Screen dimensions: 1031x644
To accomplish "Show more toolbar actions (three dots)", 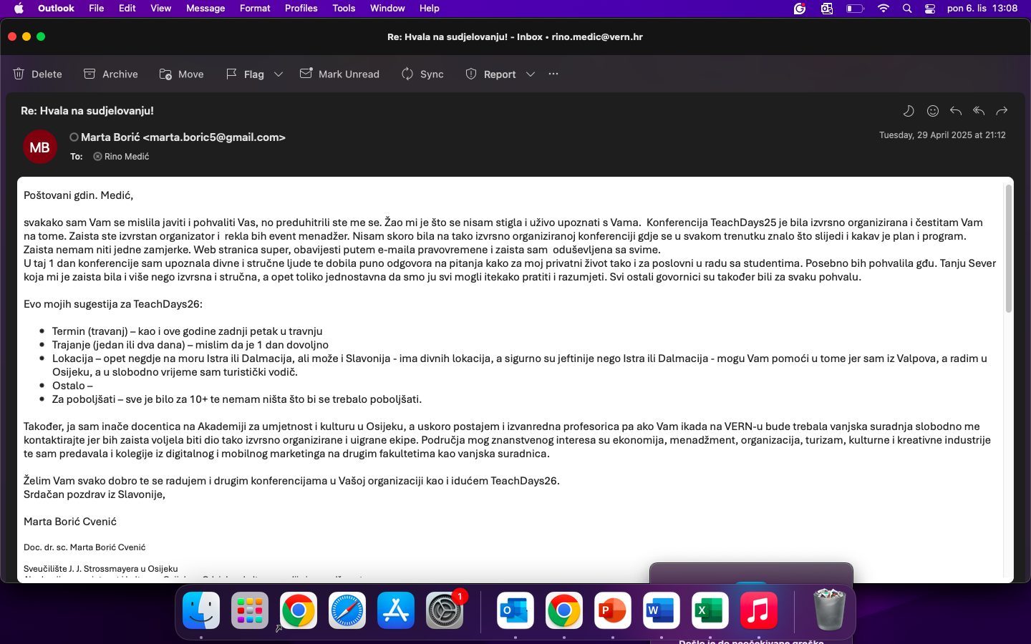I will [x=553, y=74].
